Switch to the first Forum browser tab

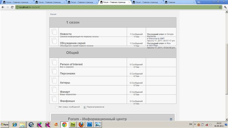click(17, 2)
